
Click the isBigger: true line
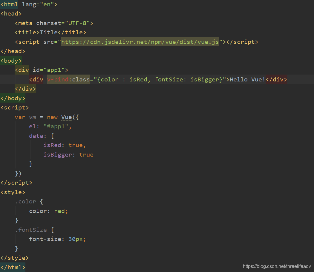(68, 155)
